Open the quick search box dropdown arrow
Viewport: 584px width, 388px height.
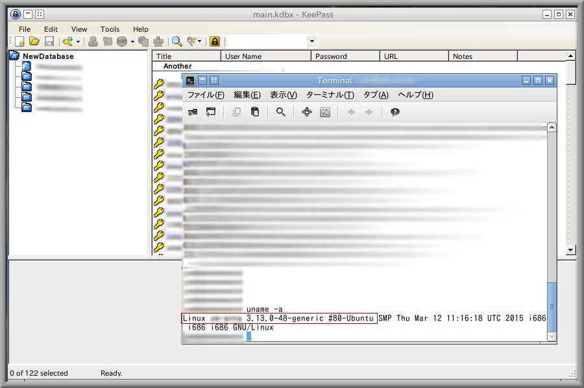pos(312,41)
